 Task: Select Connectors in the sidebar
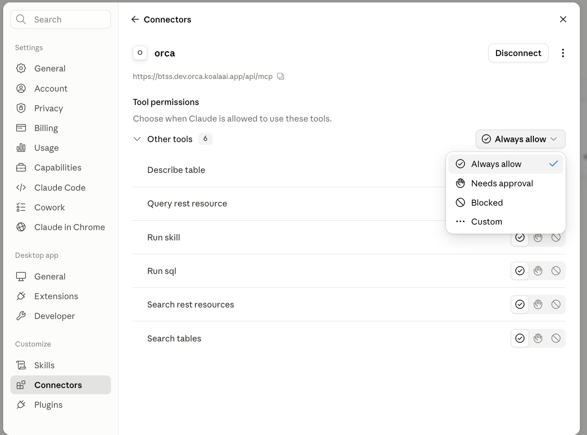pyautogui.click(x=60, y=385)
